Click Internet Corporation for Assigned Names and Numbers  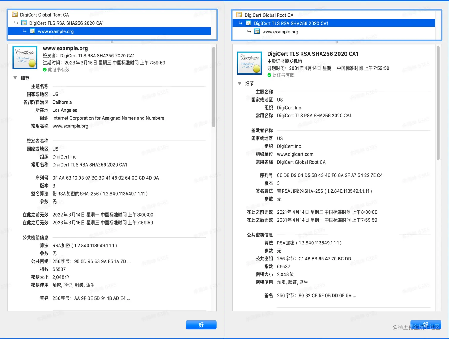point(108,118)
